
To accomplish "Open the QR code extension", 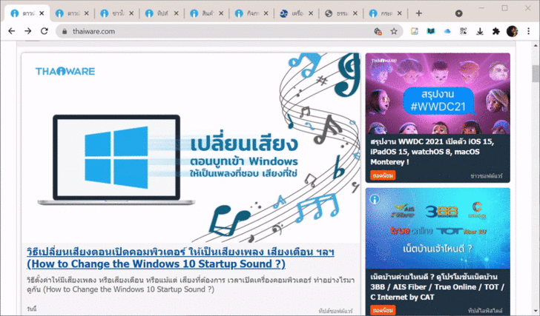I will click(464, 32).
